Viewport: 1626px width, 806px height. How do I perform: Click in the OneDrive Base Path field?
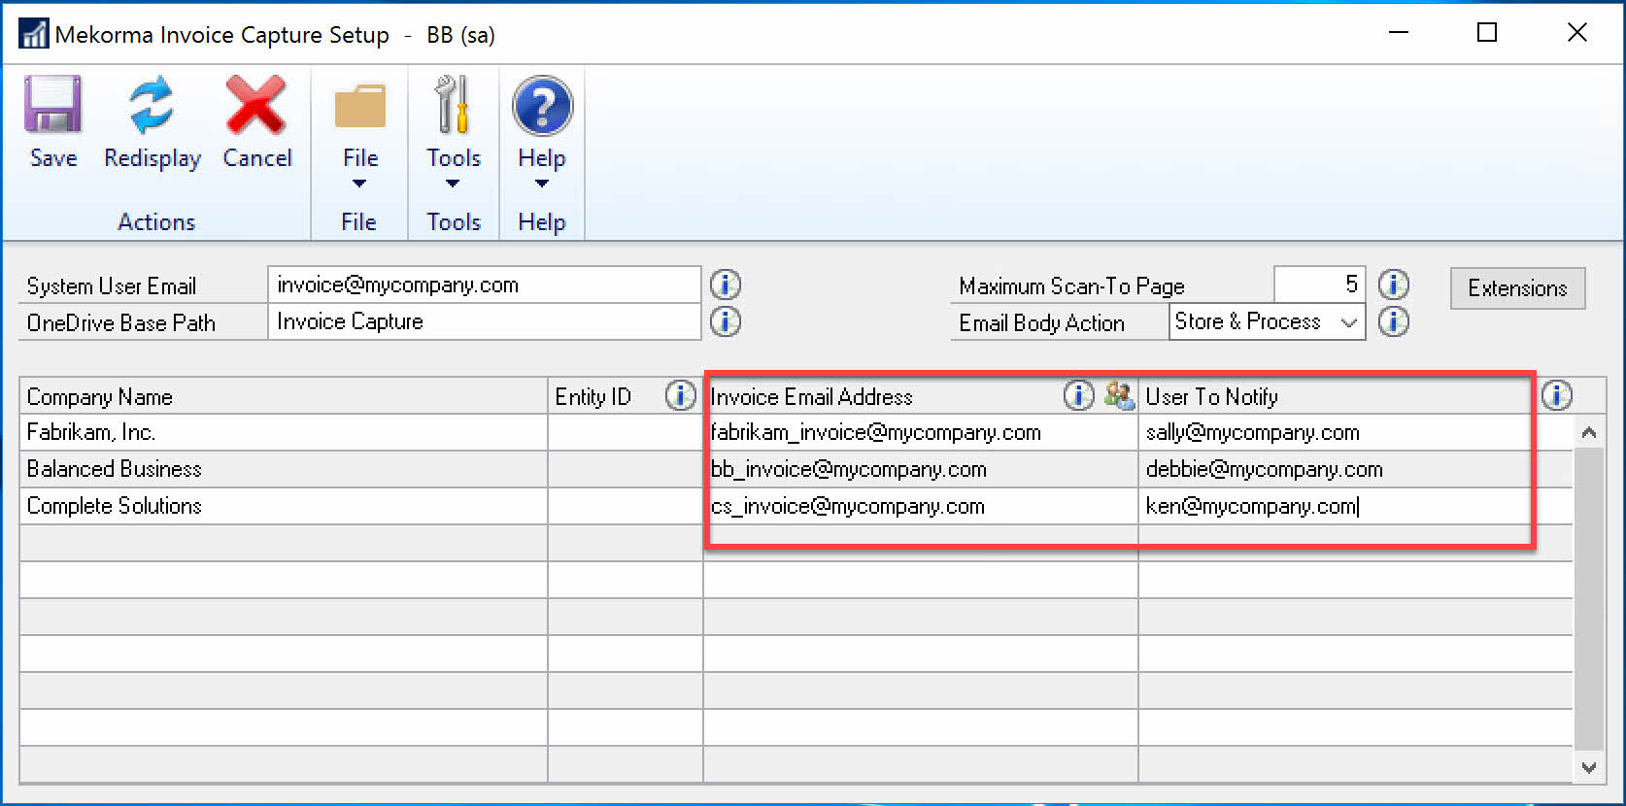coord(484,321)
